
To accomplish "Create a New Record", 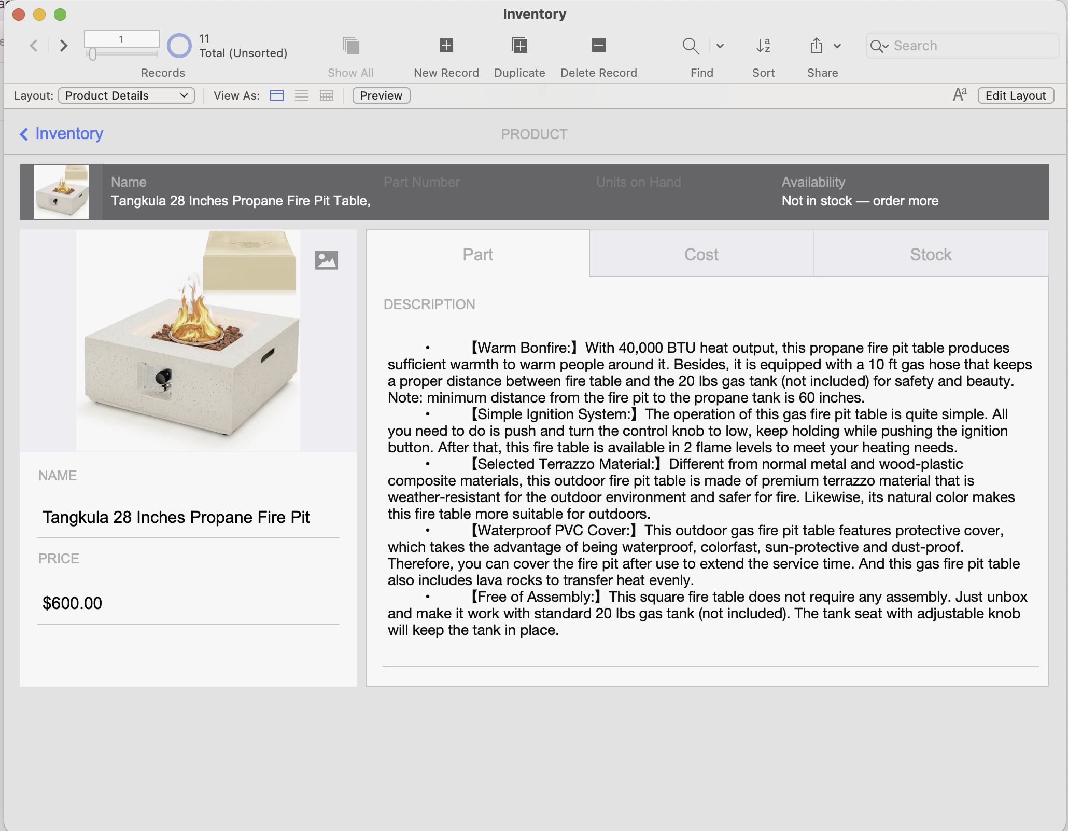I will (x=446, y=46).
